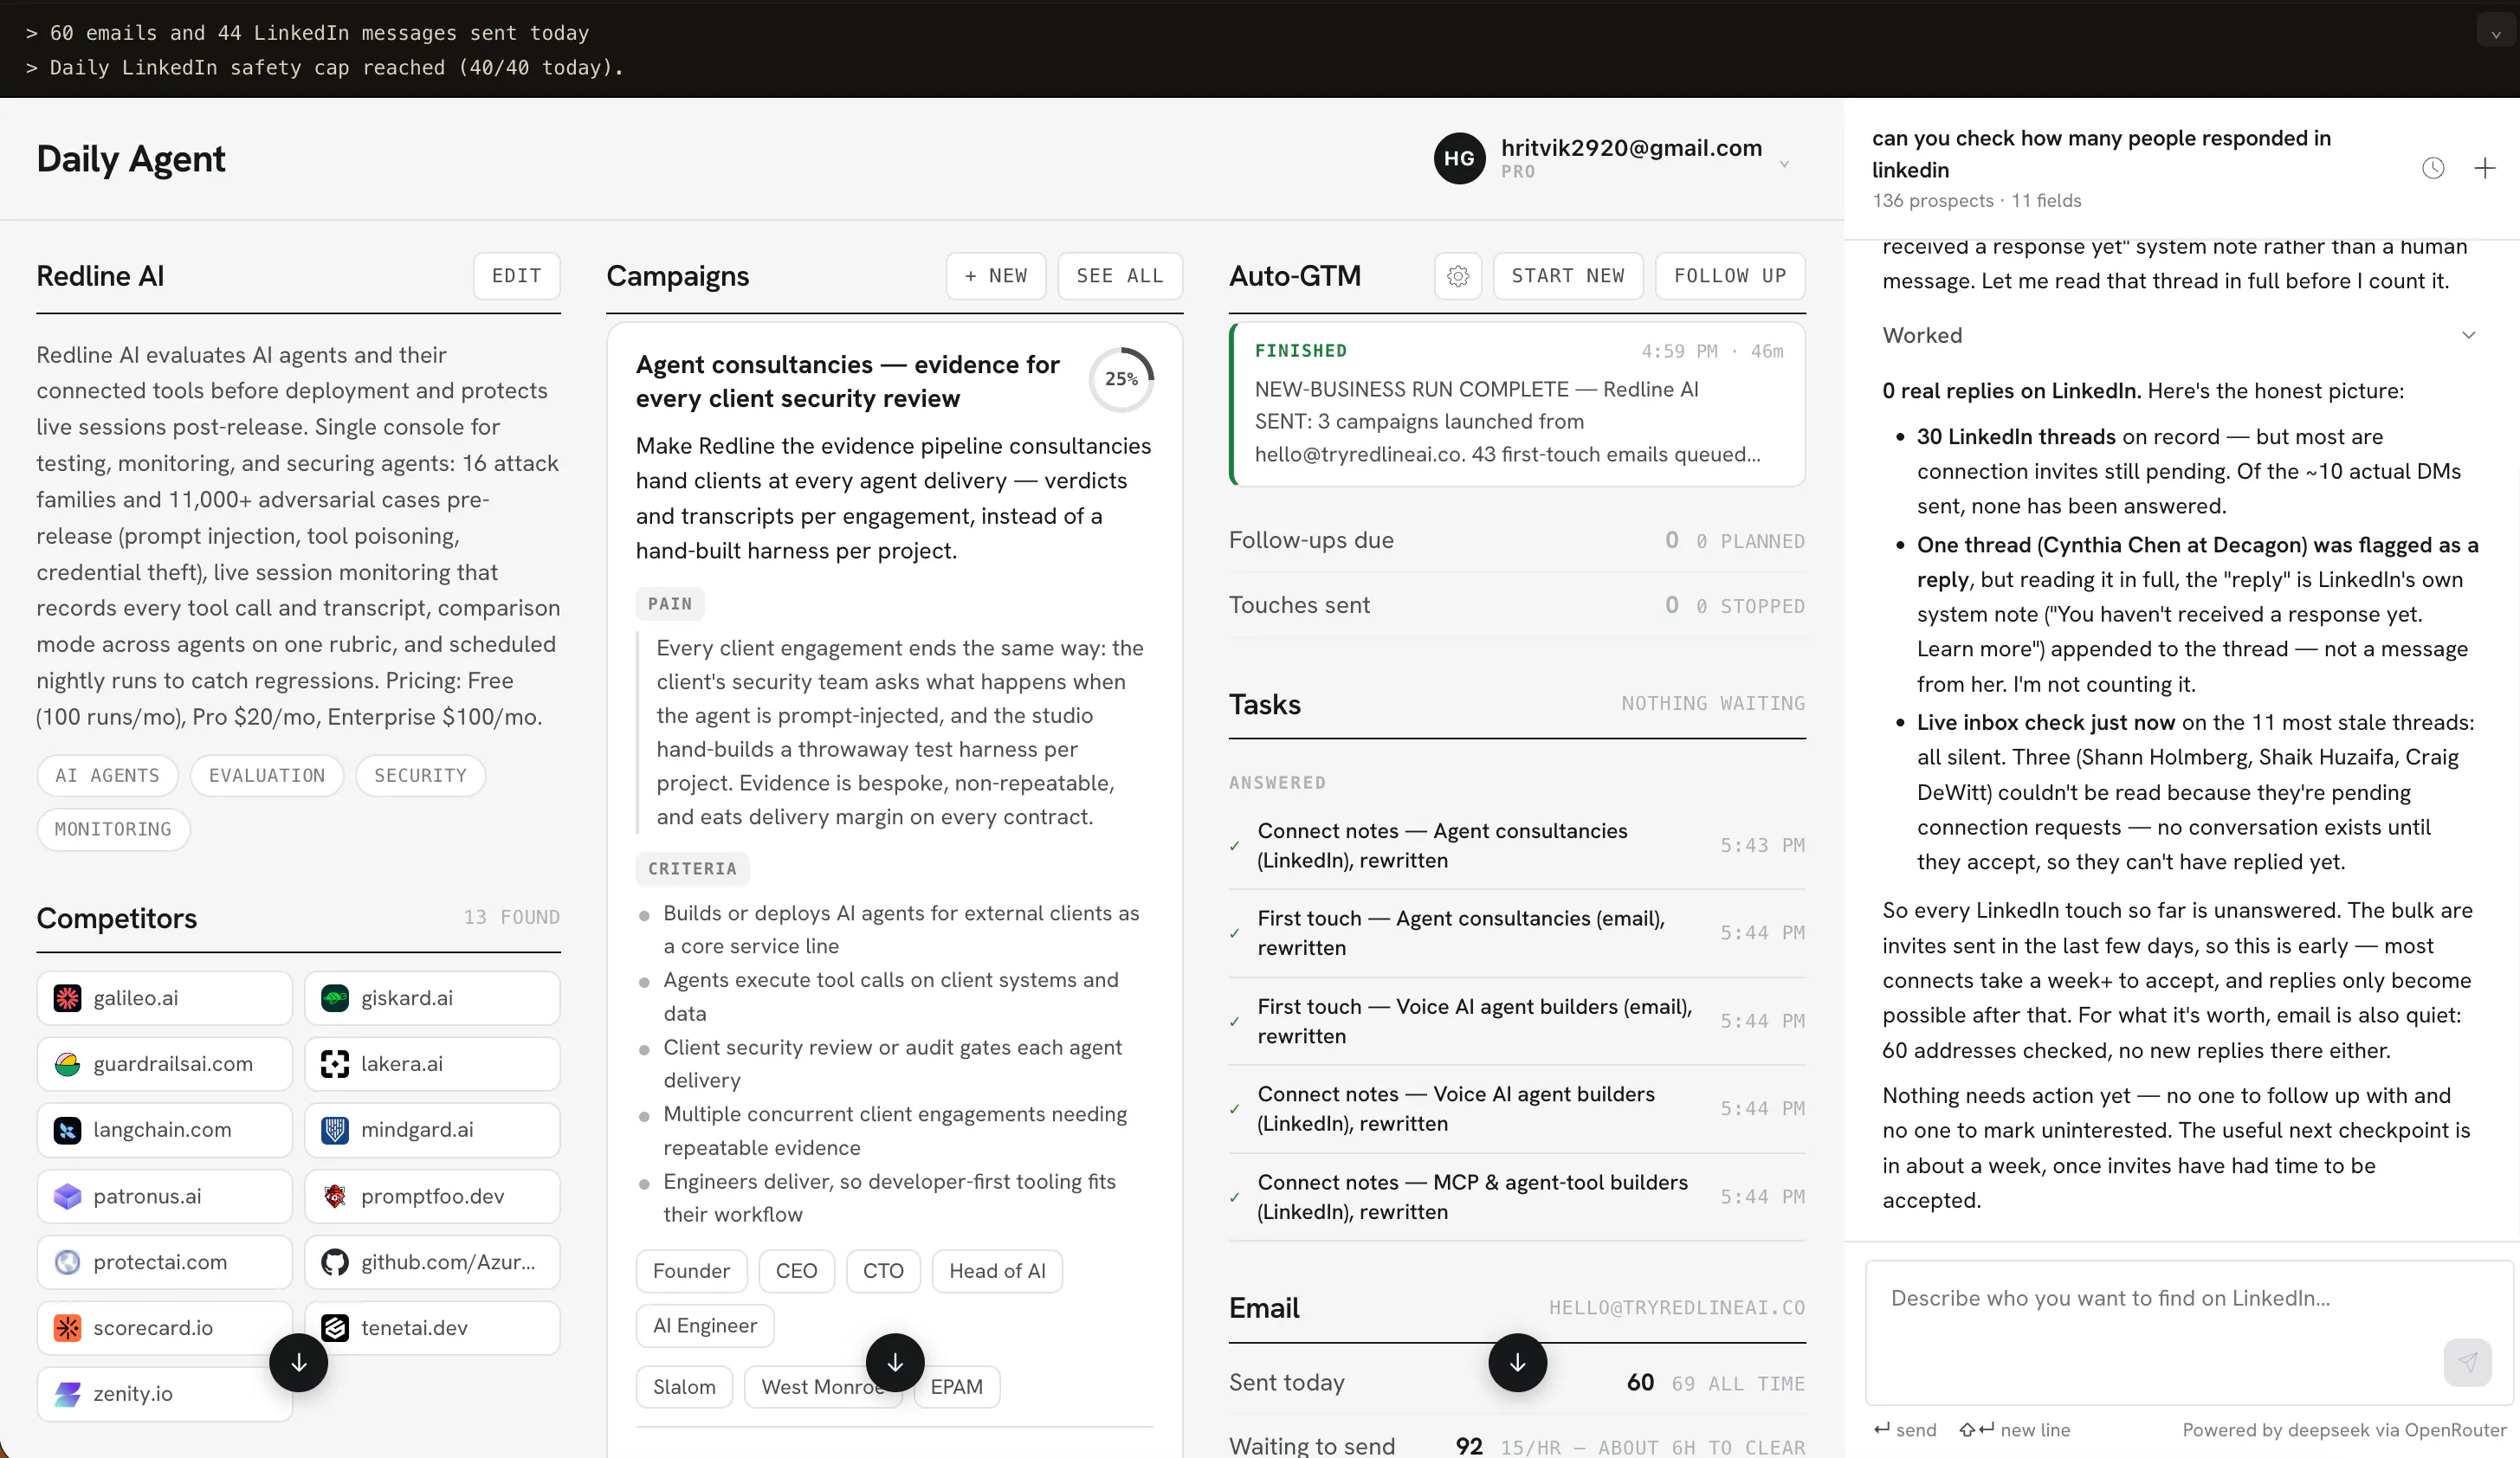2520x1458 pixels.
Task: Select the AI AGENTS tag
Action: pos(107,776)
